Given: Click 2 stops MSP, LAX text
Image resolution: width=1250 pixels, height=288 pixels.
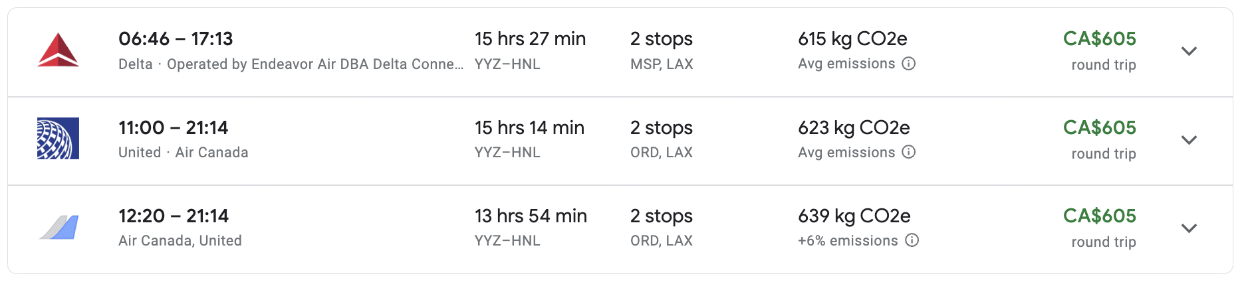Looking at the screenshot, I should tap(662, 50).
